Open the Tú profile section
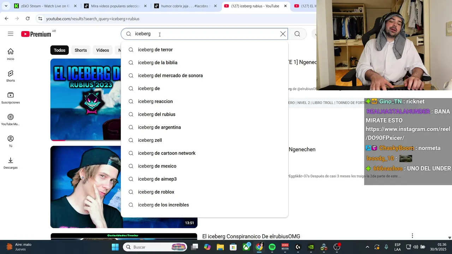 [x=11, y=141]
